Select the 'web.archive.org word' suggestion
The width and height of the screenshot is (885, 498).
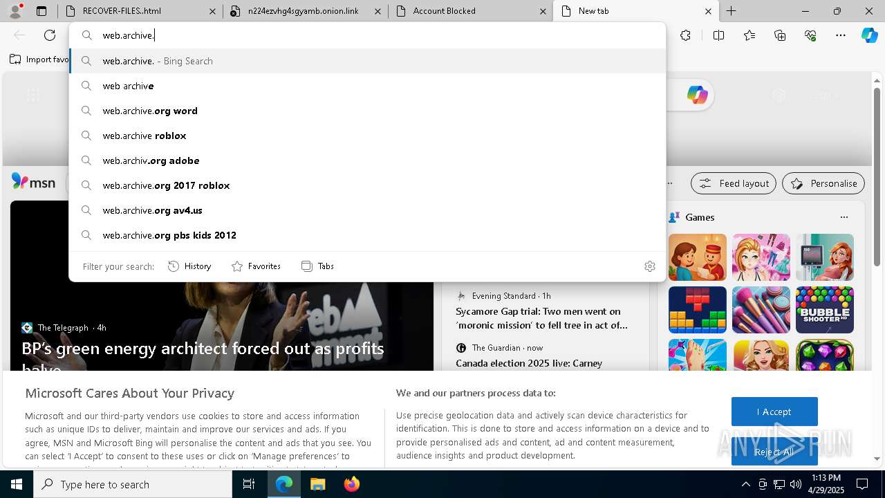coord(368,111)
